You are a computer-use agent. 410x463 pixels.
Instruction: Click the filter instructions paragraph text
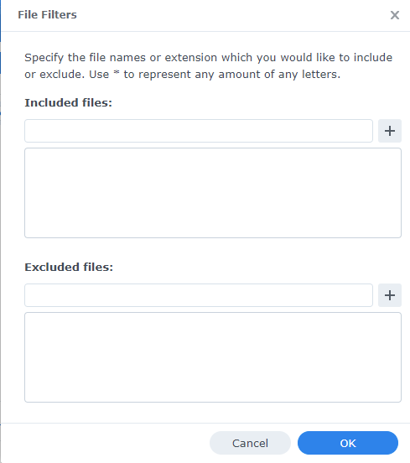point(209,66)
